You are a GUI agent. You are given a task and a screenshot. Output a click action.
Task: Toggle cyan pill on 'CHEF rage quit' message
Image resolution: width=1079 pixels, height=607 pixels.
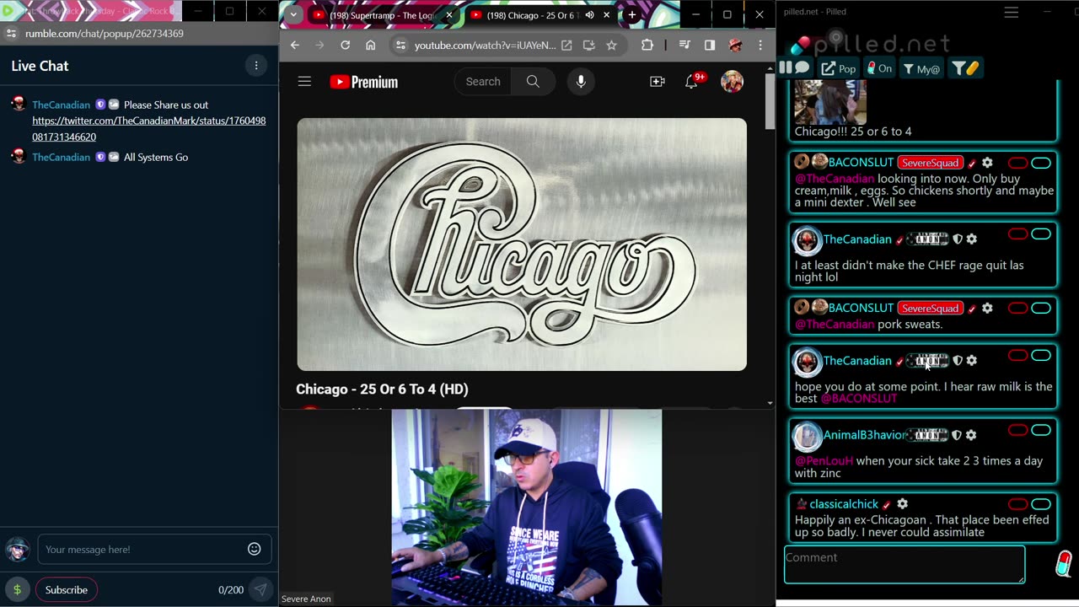coord(1041,234)
